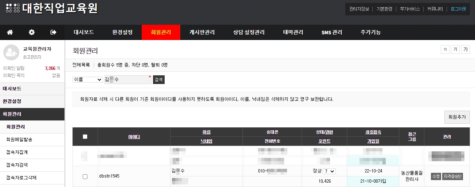Open the 이름 search field dropdown
The width and height of the screenshot is (475, 187).
[87, 80]
